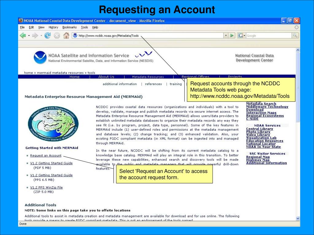
Task: Click the stop loading icon
Action: 57,35
